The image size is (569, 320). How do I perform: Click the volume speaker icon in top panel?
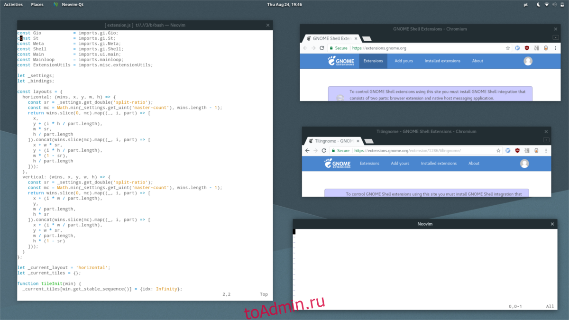pos(554,4)
